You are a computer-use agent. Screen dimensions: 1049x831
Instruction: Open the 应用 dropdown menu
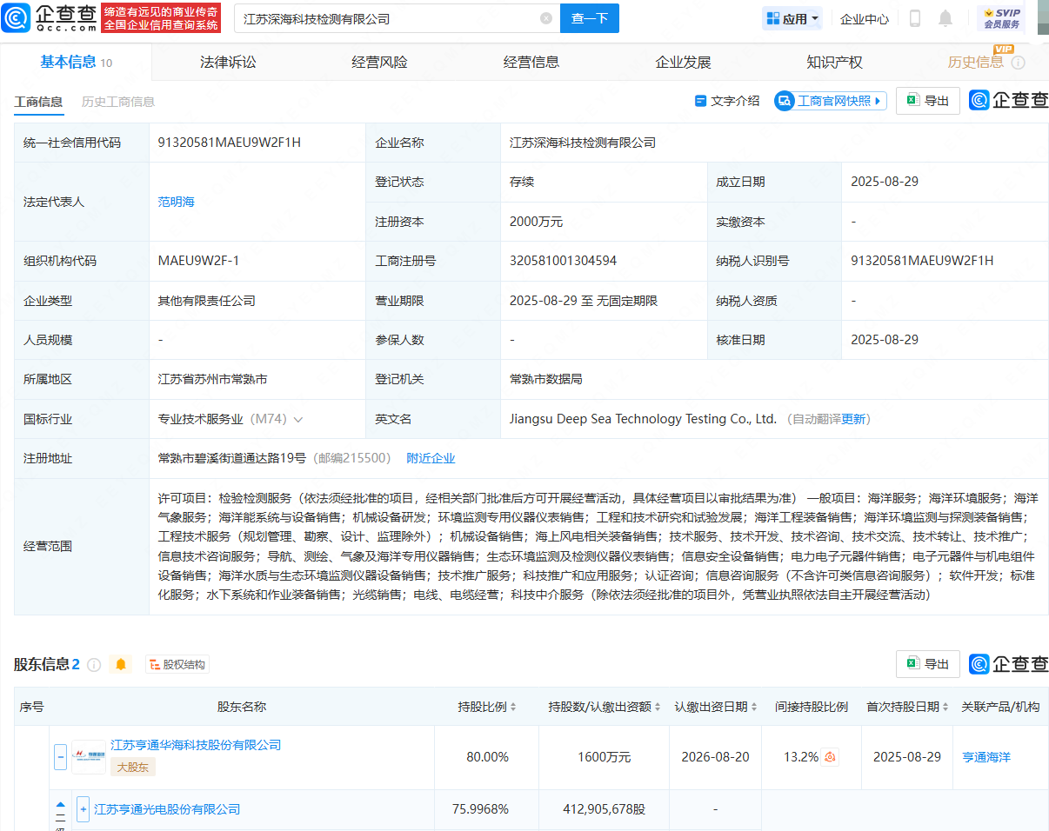pyautogui.click(x=792, y=18)
